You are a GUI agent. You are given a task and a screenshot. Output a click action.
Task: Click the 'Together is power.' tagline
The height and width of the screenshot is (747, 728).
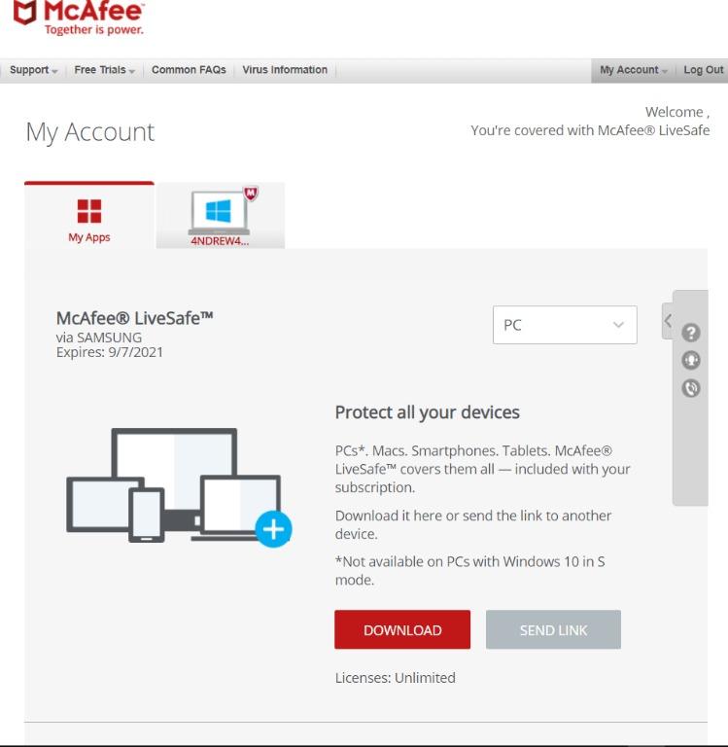coord(94,30)
